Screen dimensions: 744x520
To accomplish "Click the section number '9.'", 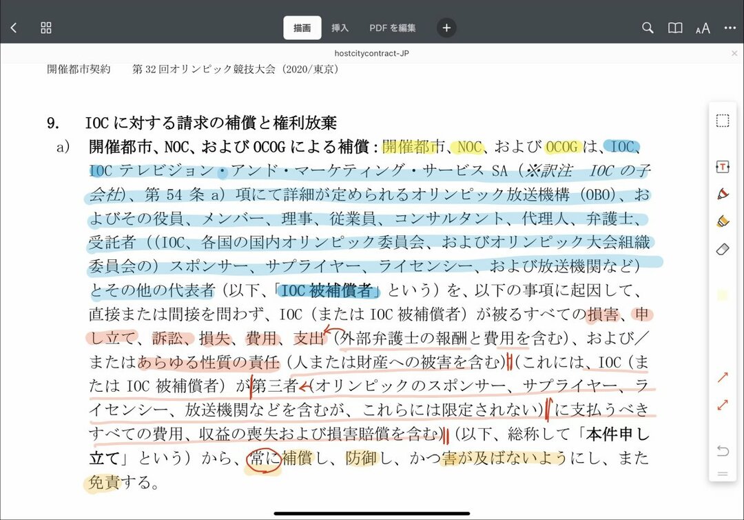I will pyautogui.click(x=53, y=123).
